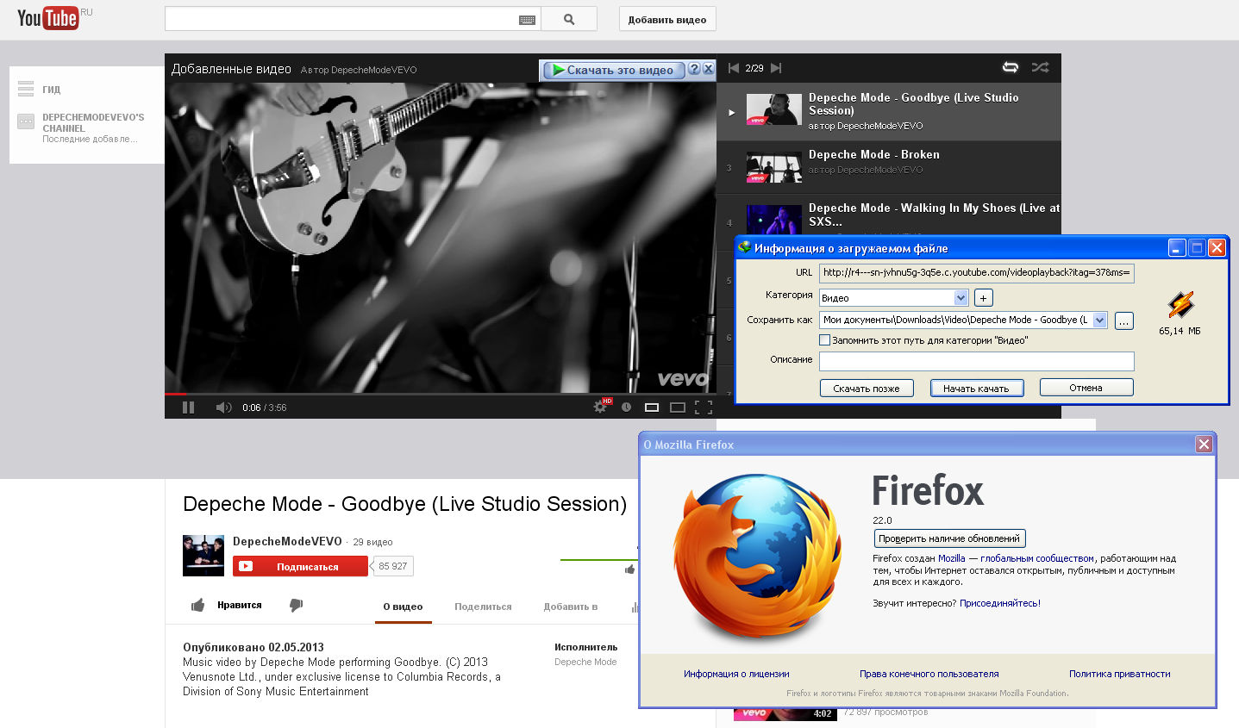Click the YouTube search magnifier icon
Screen dimensions: 1239x728
(x=569, y=19)
